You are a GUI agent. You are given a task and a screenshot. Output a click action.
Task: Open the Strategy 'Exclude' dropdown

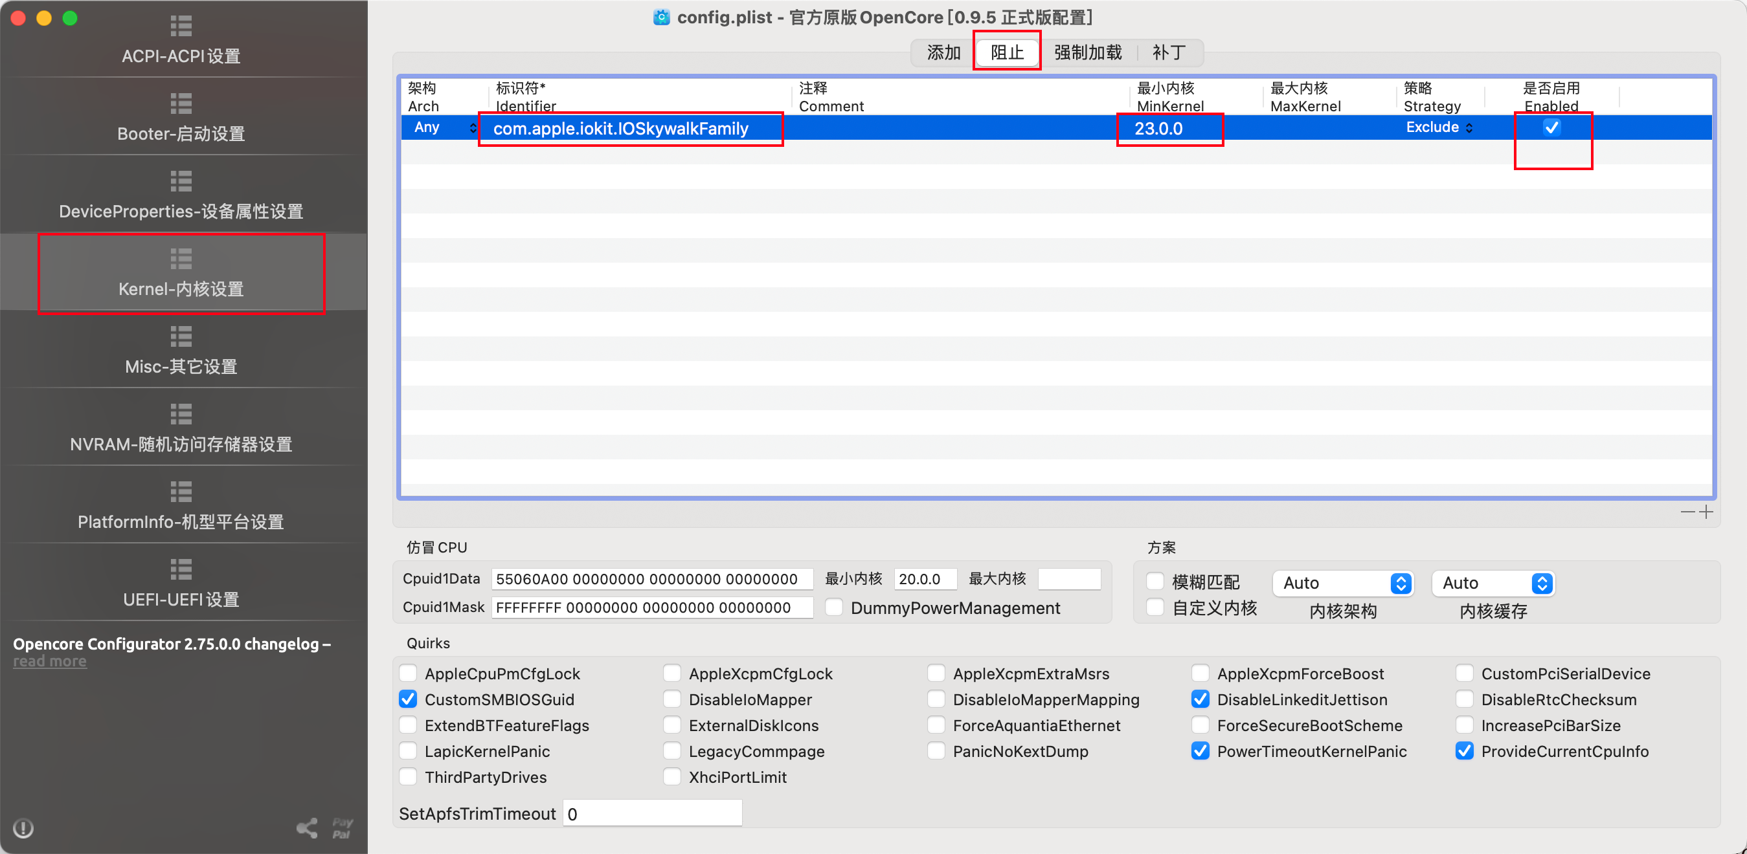coord(1440,127)
